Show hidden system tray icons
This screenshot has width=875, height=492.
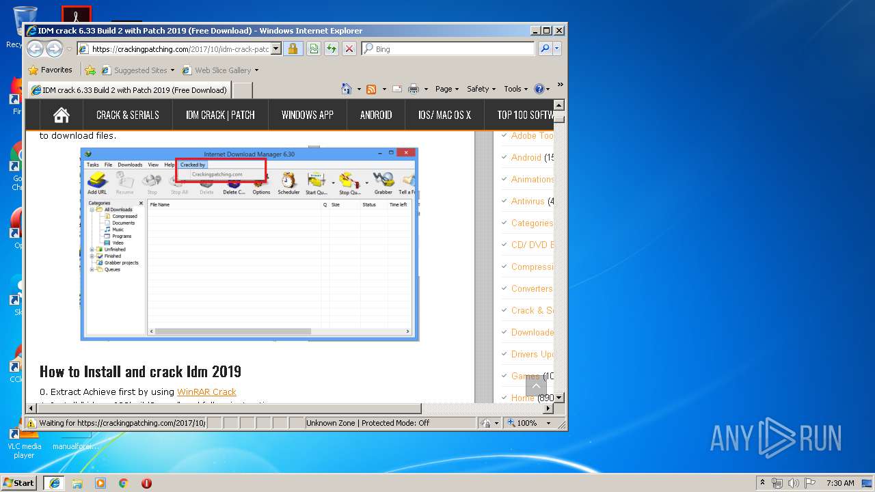point(762,483)
